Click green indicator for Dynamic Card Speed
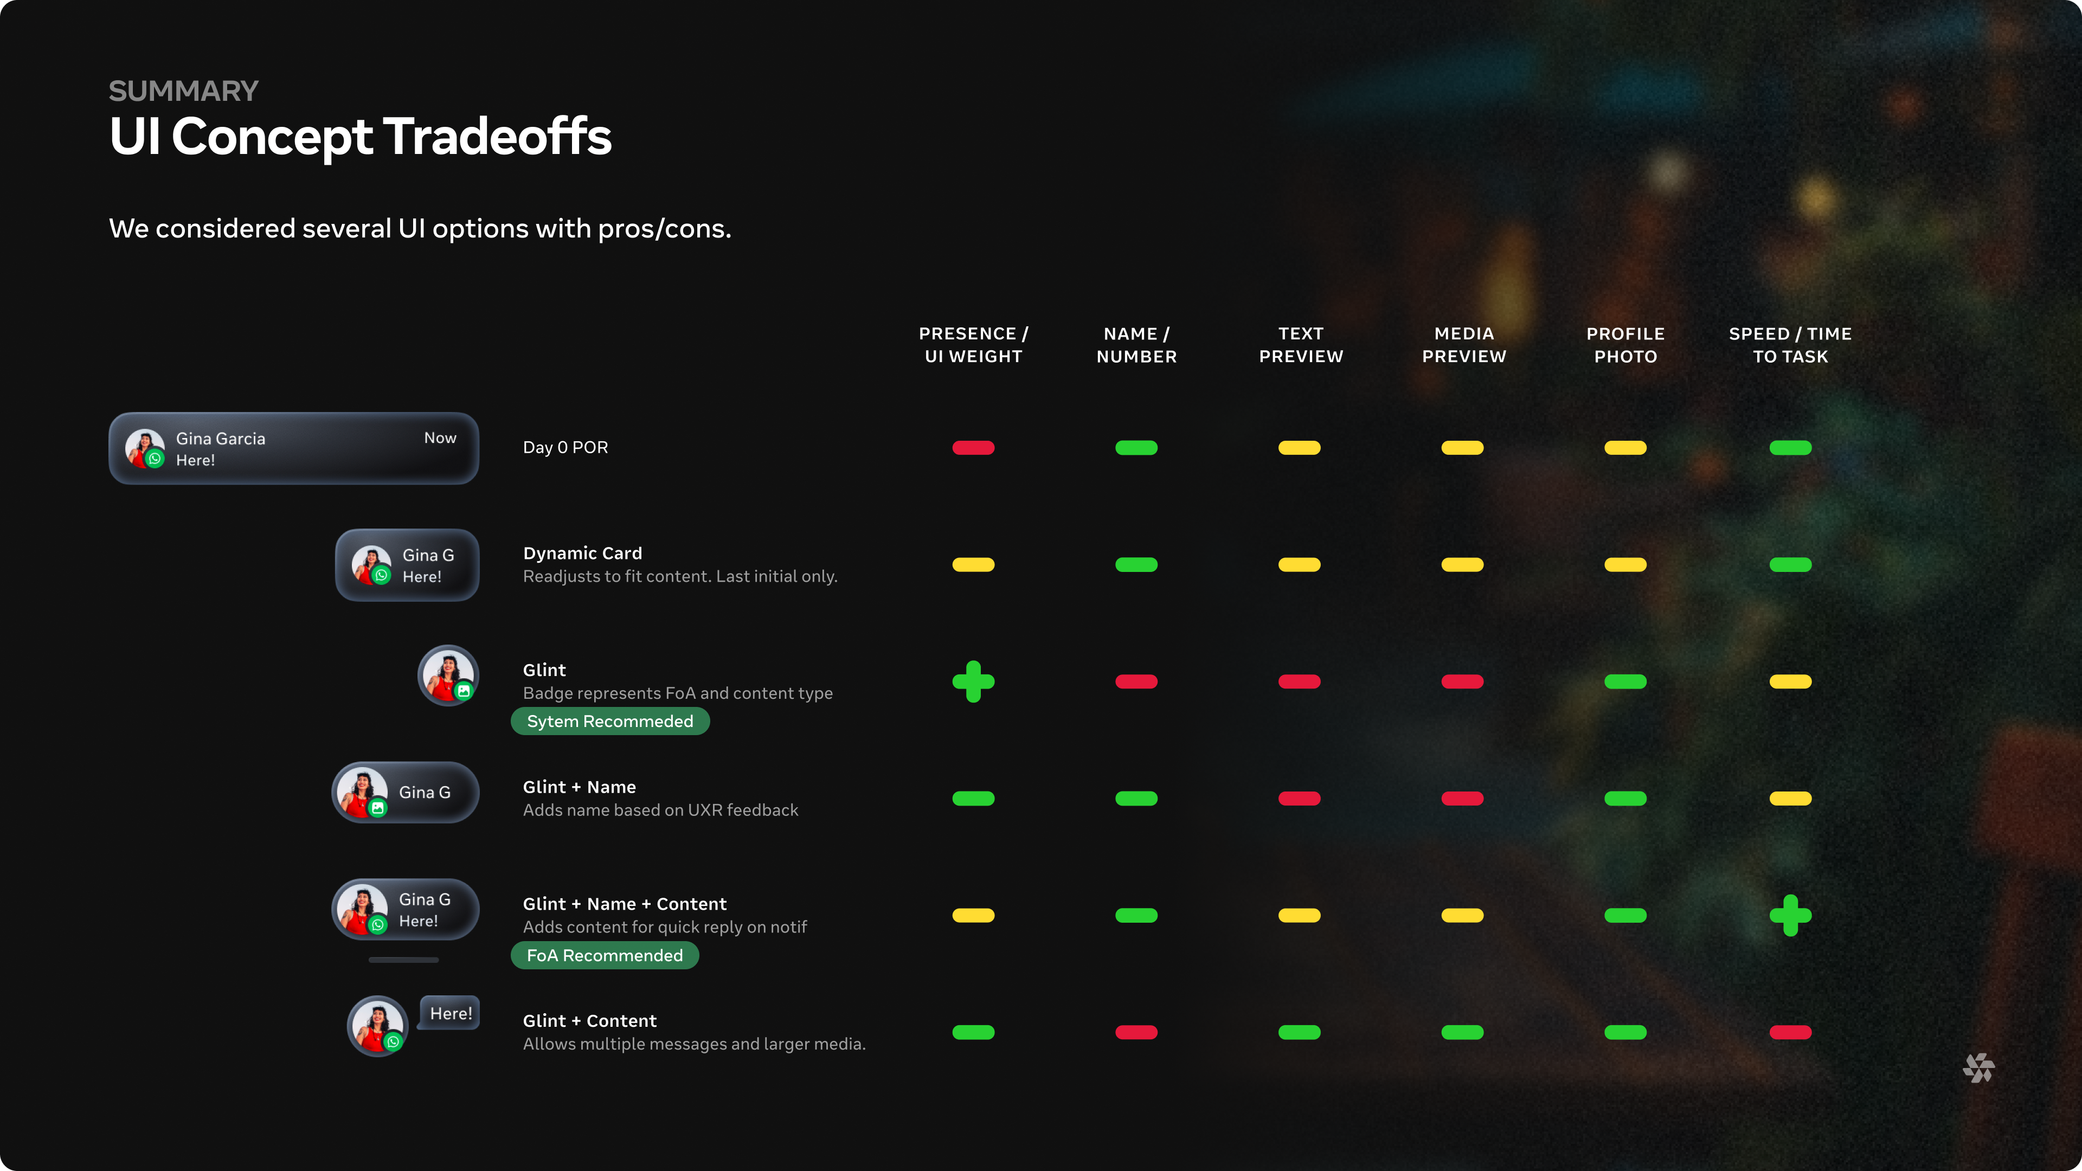 click(x=1790, y=565)
